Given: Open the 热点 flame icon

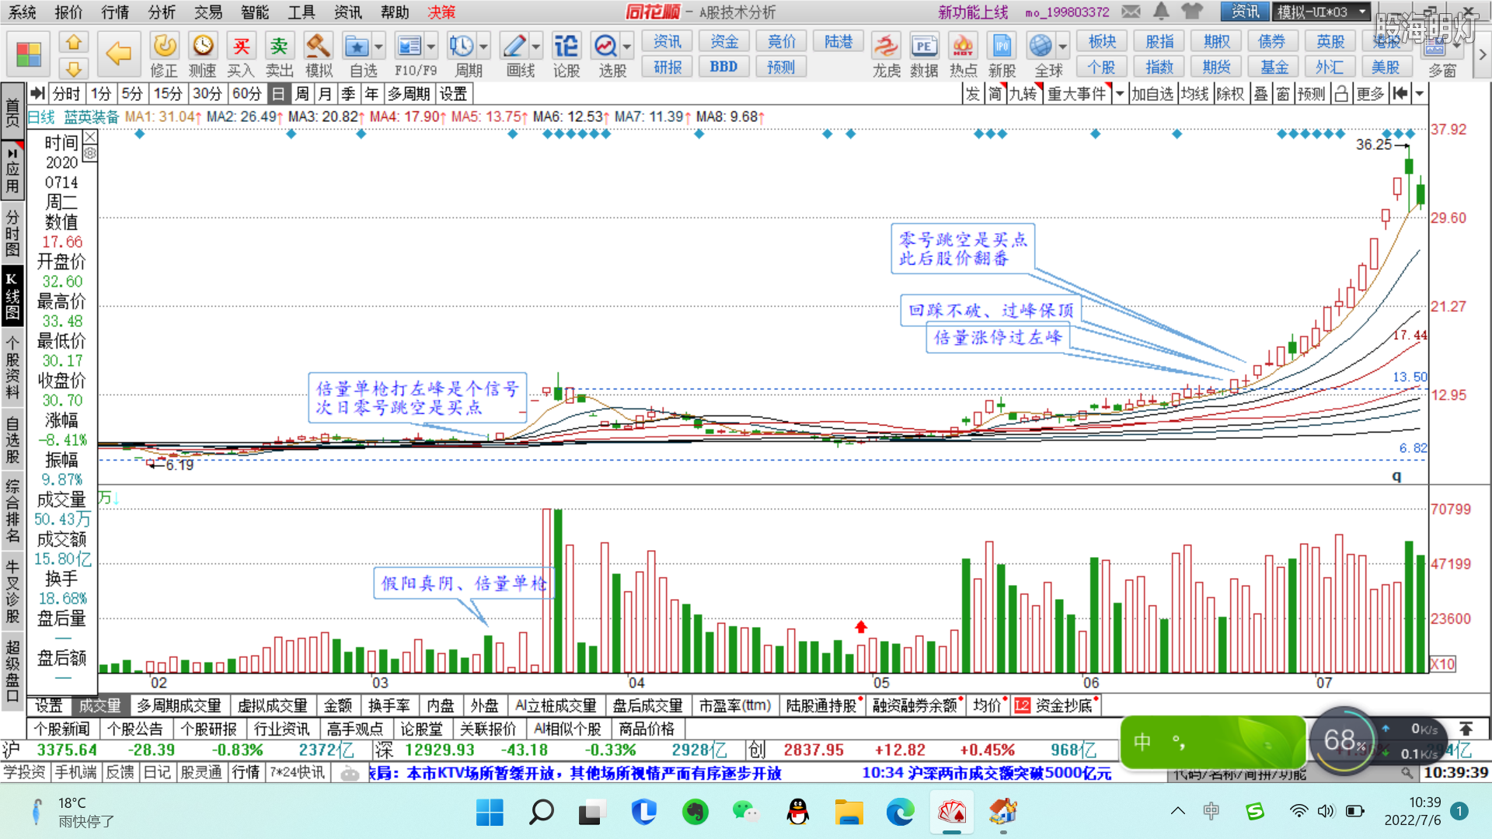Looking at the screenshot, I should (963, 46).
